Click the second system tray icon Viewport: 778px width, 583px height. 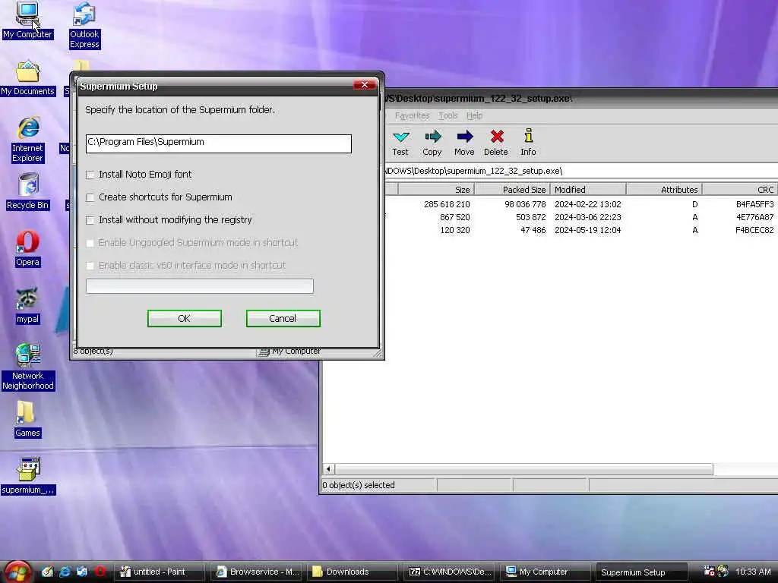[723, 571]
